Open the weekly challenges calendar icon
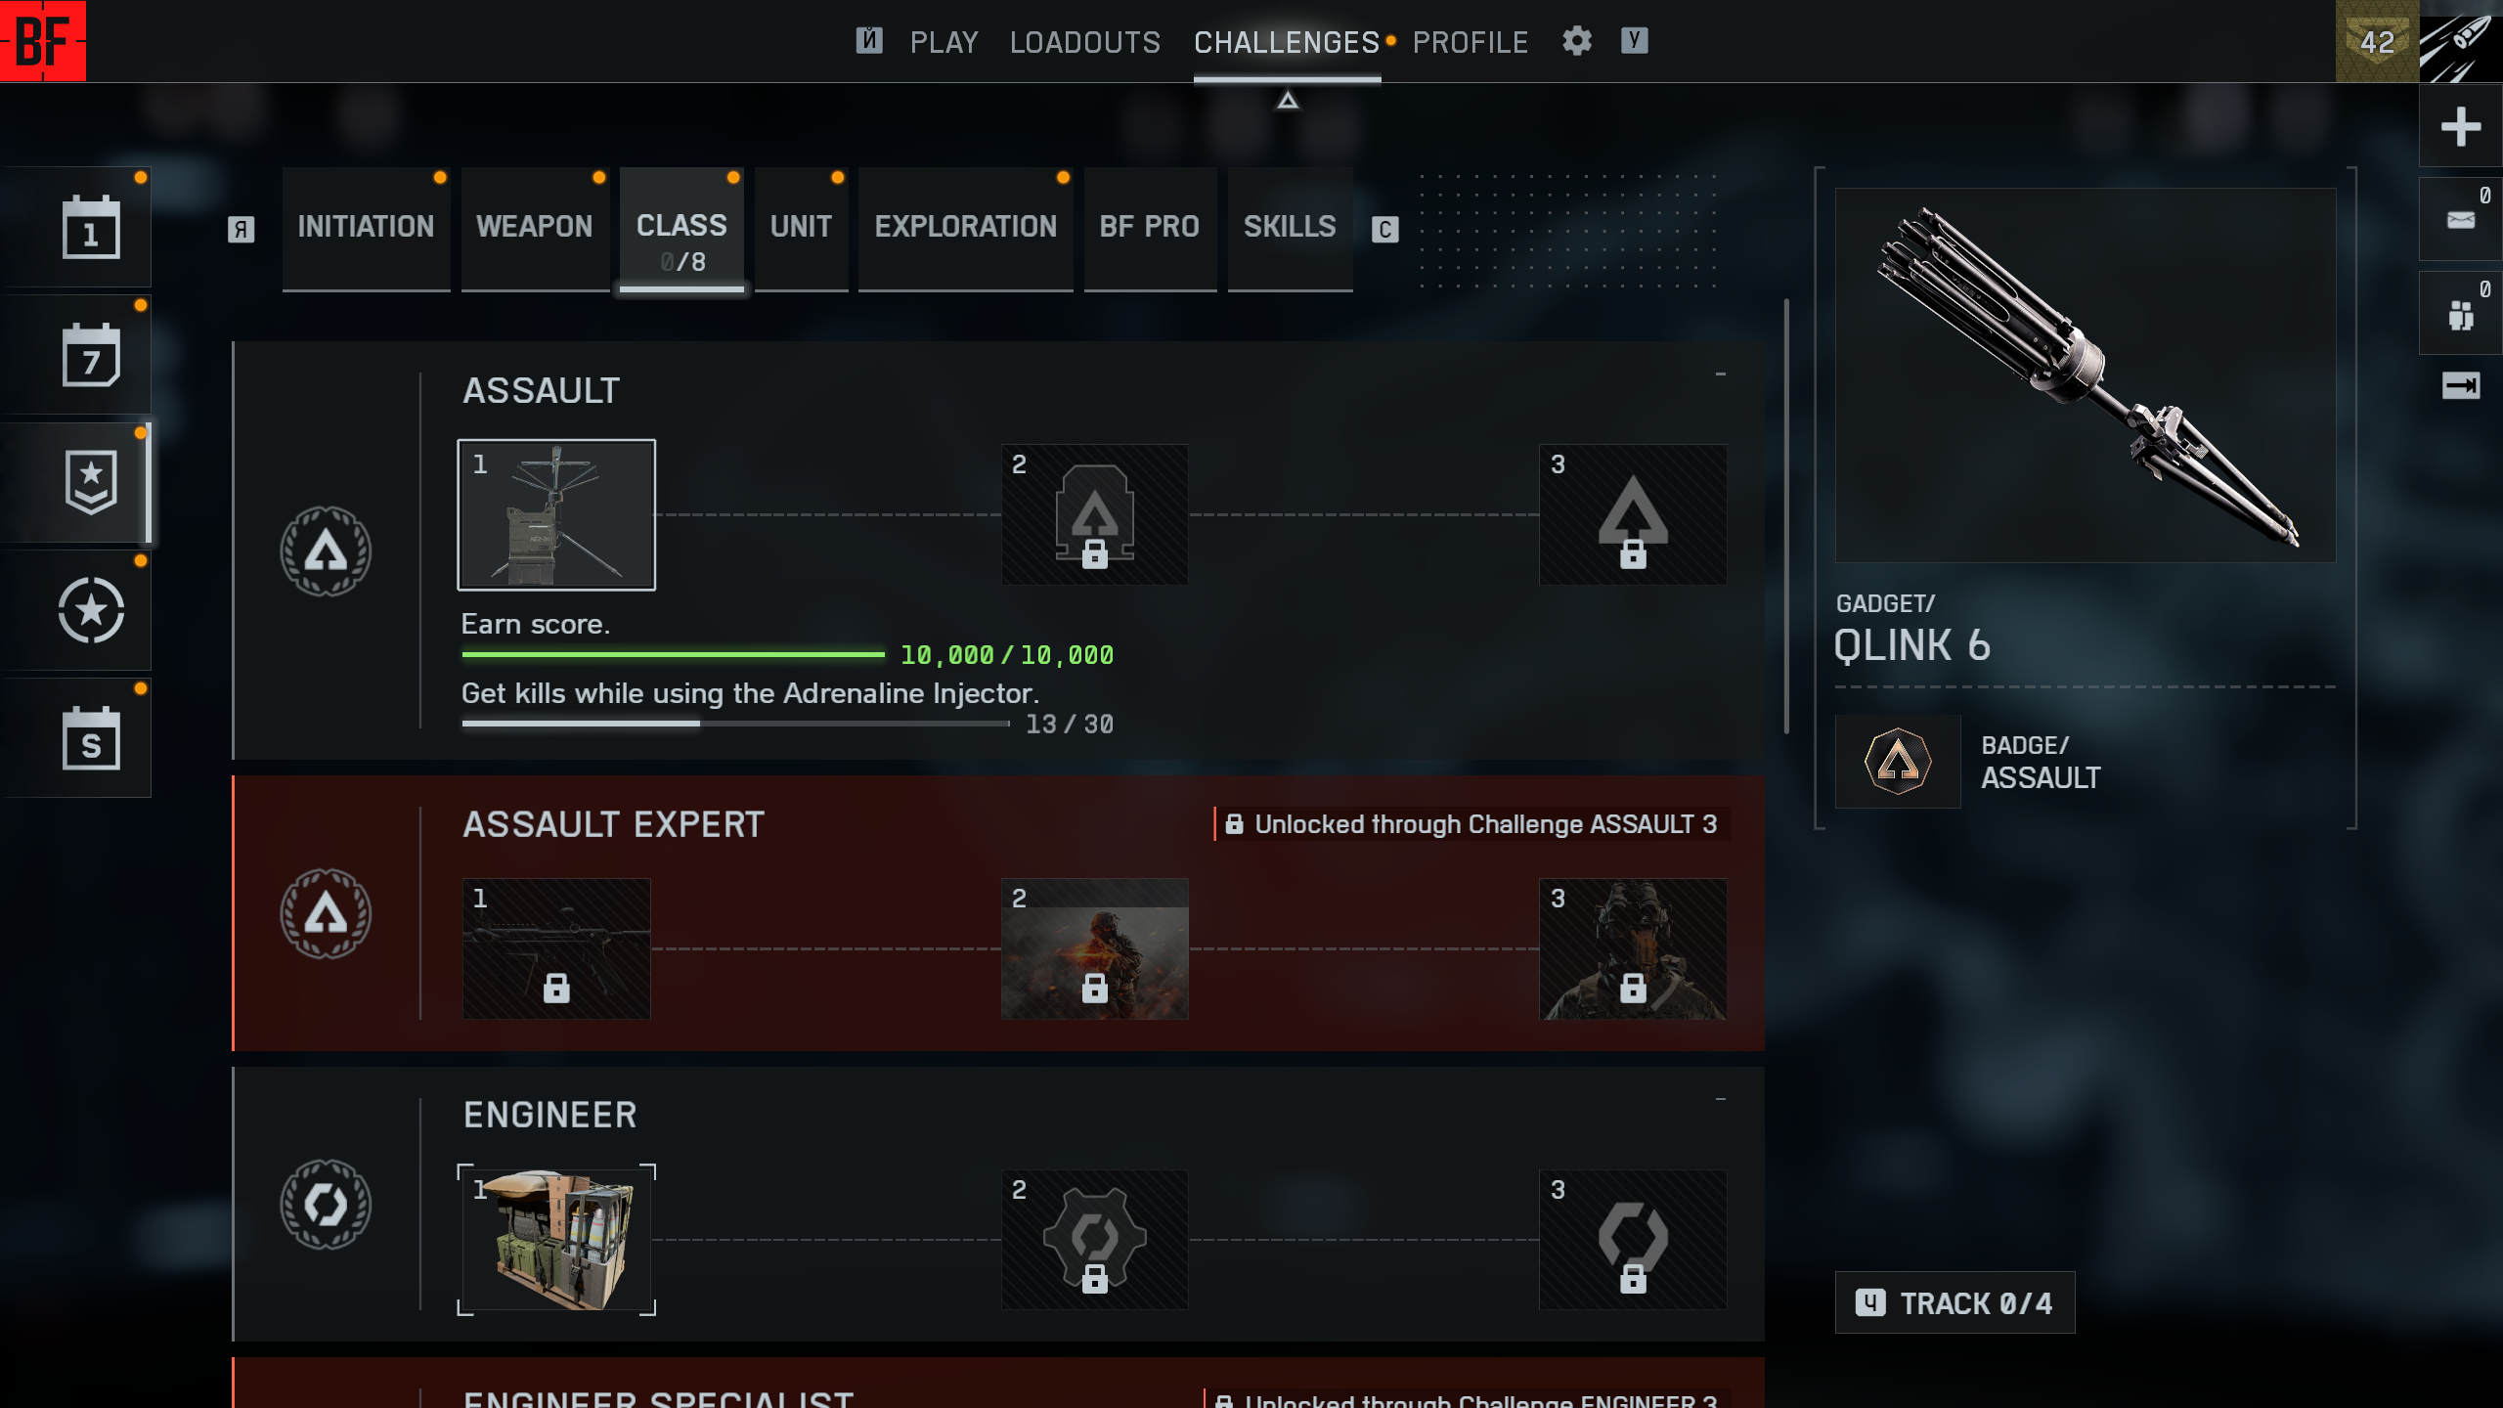Image resolution: width=2503 pixels, height=1408 pixels. click(x=91, y=355)
